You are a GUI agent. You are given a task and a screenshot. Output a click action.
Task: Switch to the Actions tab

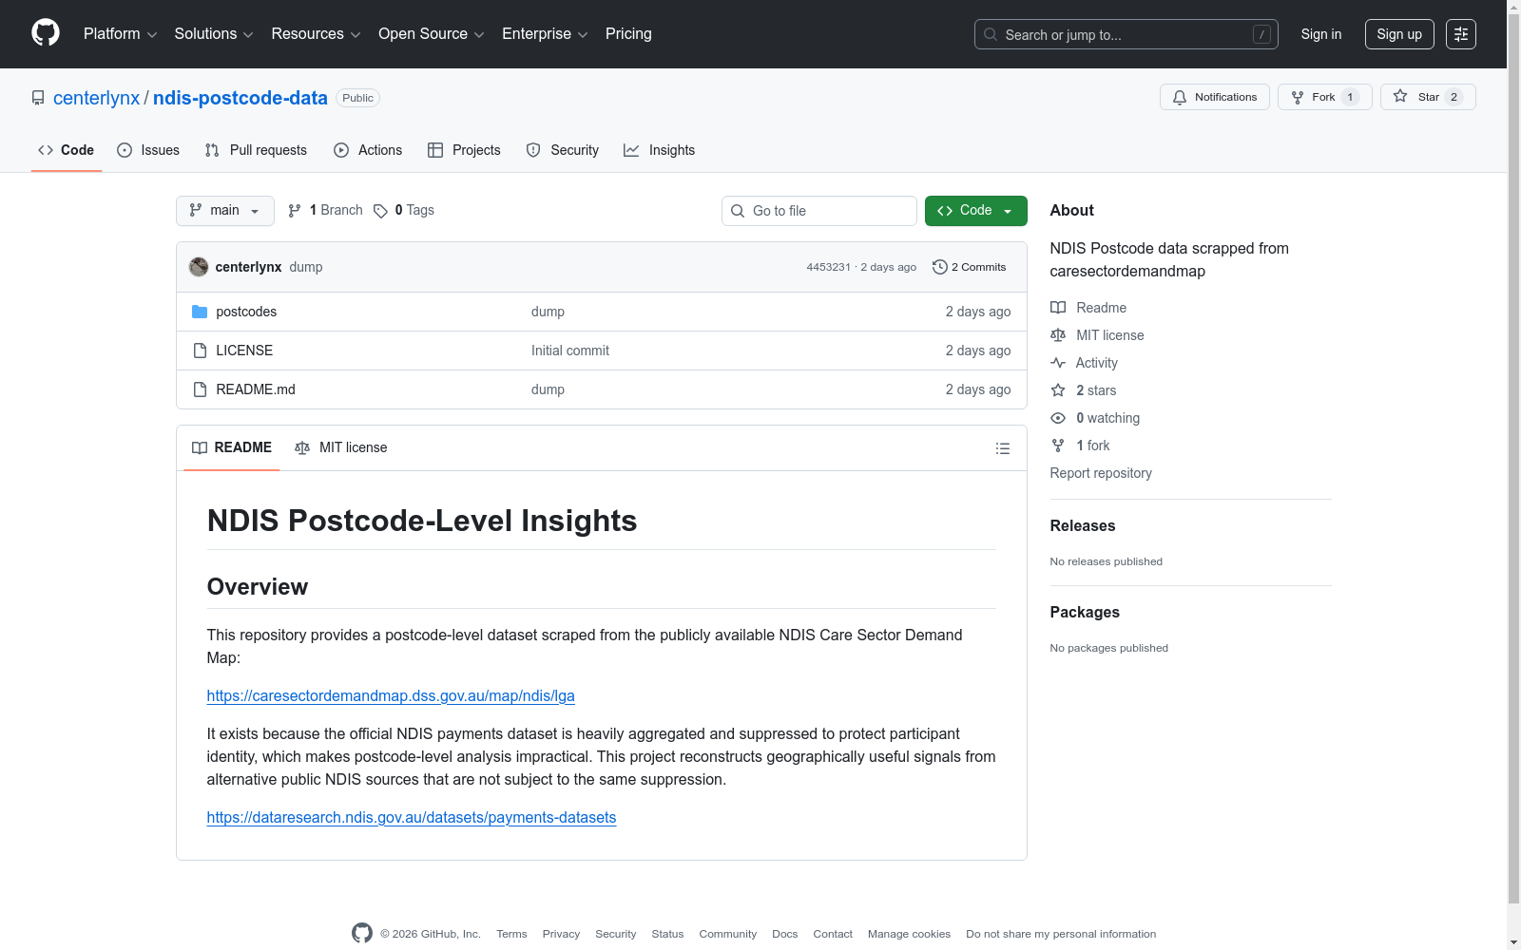[x=368, y=150]
